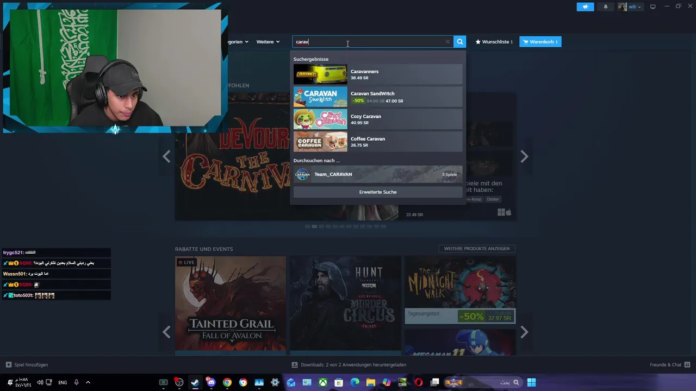696x391 pixels.
Task: Open Copilot from the taskbar
Action: 387,382
